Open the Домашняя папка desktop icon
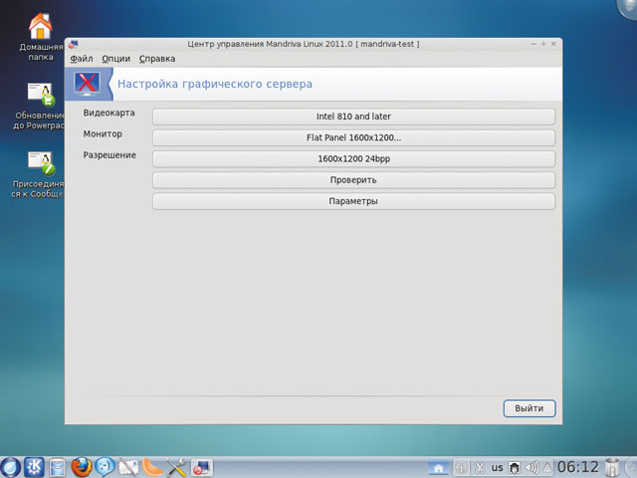 click(40, 37)
